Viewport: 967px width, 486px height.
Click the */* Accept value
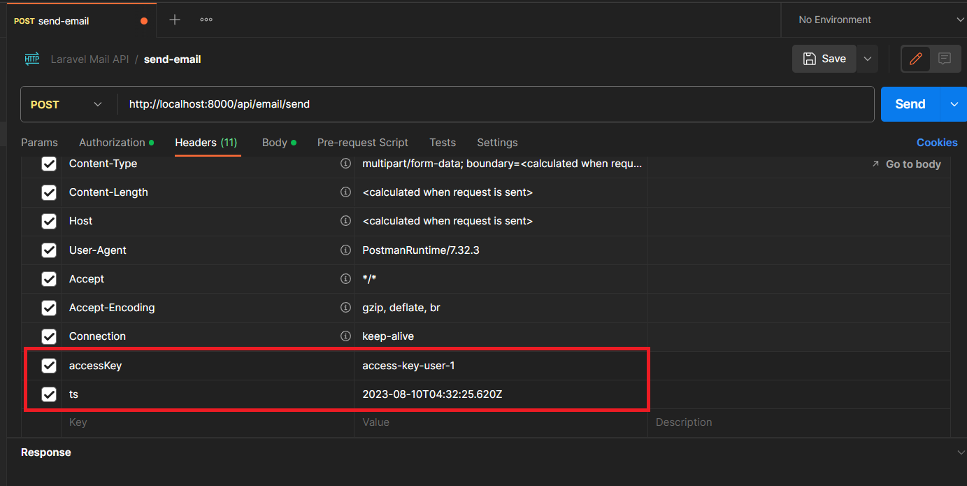click(370, 279)
